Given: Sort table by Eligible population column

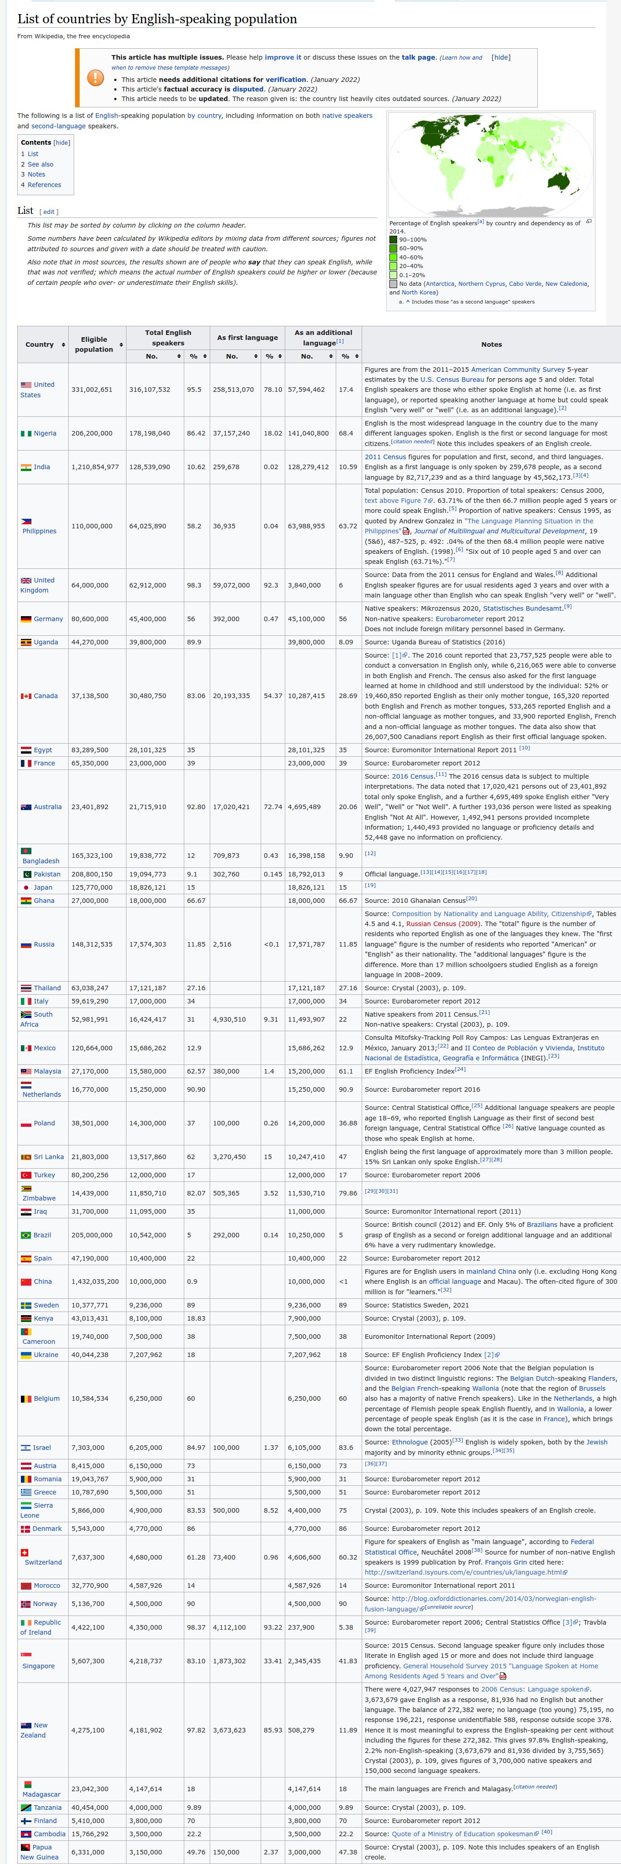Looking at the screenshot, I should 121,345.
